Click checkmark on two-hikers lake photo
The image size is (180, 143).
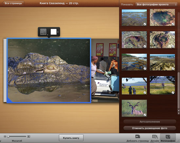coord(145,93)
